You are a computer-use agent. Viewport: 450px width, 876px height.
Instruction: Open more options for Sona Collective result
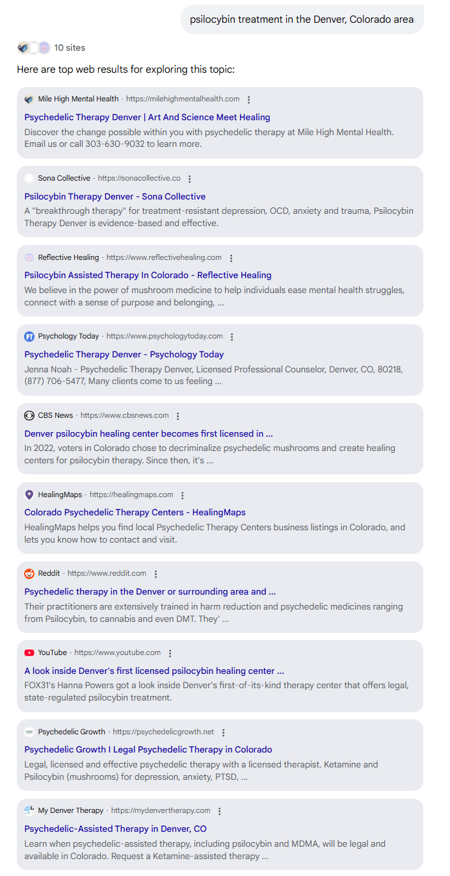(190, 179)
